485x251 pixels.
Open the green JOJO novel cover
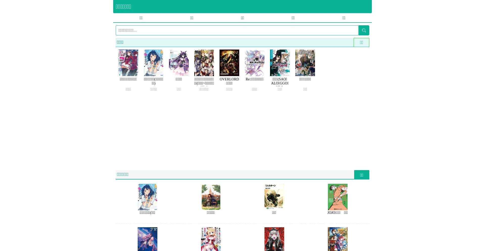tap(337, 197)
